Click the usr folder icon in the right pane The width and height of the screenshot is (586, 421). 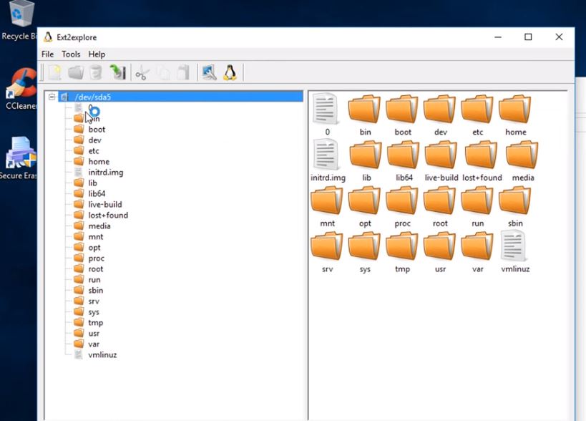click(x=439, y=246)
